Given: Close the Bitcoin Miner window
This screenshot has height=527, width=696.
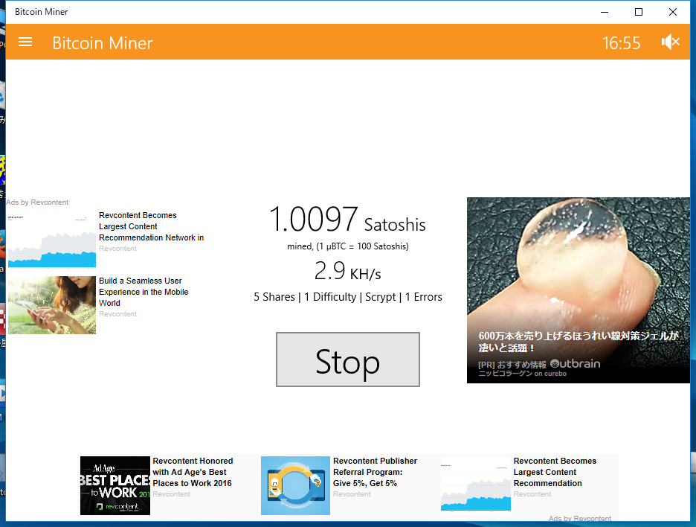Looking at the screenshot, I should point(673,12).
